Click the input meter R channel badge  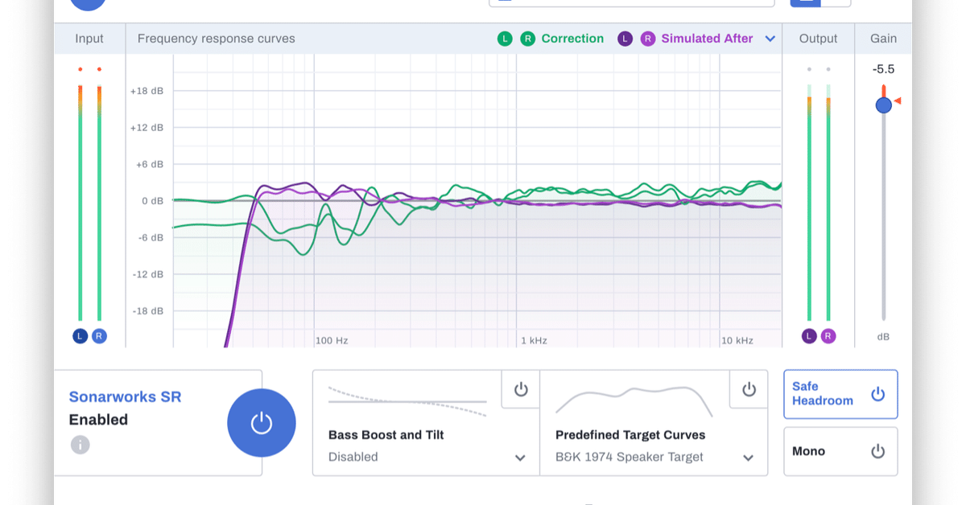99,336
